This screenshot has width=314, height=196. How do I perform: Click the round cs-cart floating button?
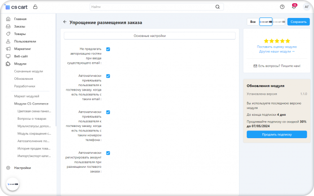[x=13, y=184]
